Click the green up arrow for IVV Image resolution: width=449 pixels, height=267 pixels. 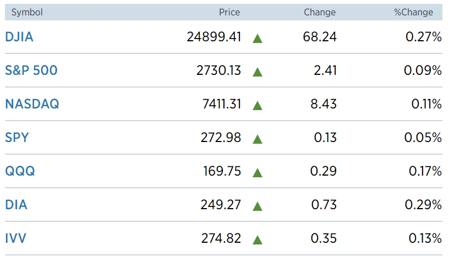pos(258,239)
